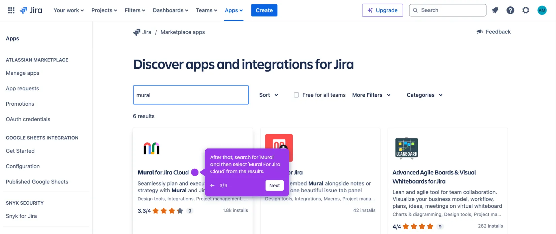556x234 pixels.
Task: Open the notifications icon
Action: click(495, 10)
